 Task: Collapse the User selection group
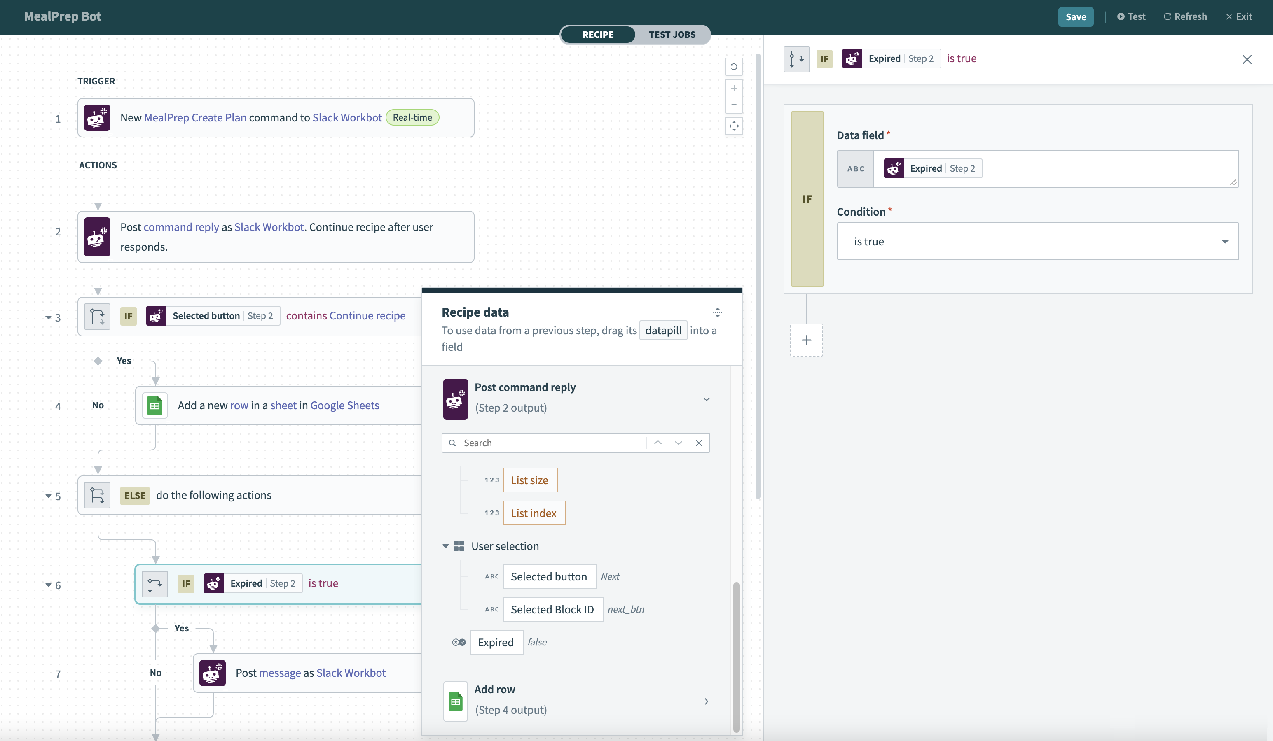445,546
